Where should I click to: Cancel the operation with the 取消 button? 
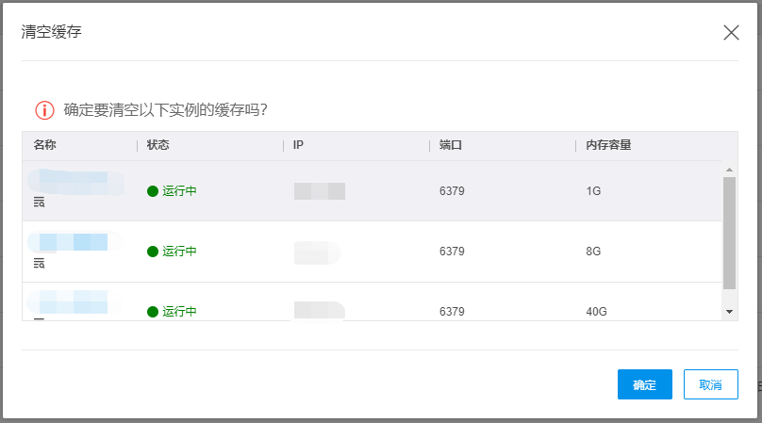click(x=710, y=384)
